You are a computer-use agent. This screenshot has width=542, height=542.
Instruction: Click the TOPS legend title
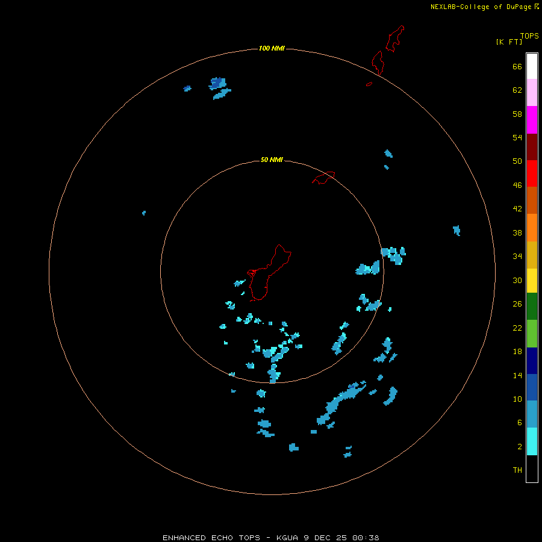tap(529, 36)
